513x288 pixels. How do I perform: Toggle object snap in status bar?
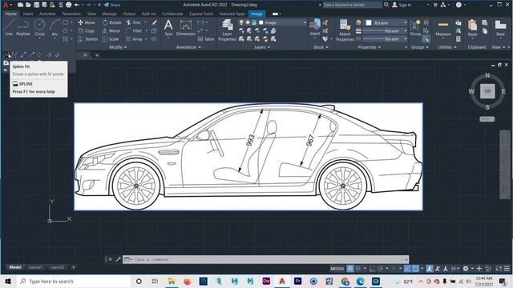tap(415, 269)
